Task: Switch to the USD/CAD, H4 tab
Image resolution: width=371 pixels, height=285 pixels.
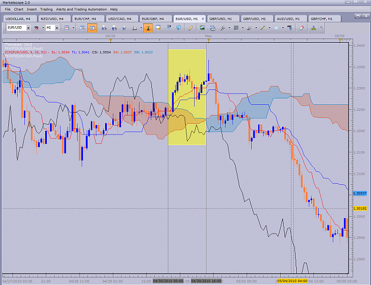Action: point(121,18)
